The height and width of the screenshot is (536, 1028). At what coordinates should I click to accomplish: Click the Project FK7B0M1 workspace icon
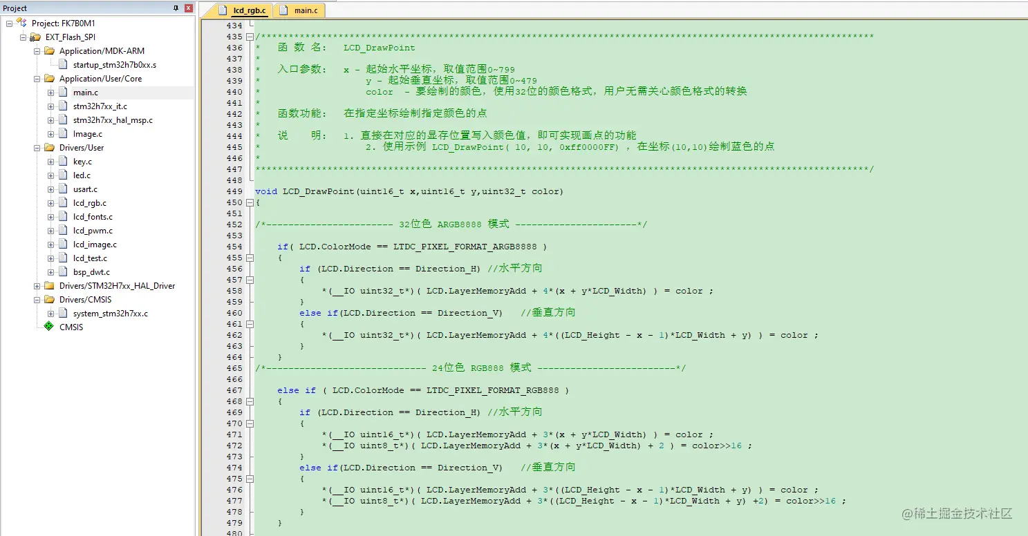21,23
